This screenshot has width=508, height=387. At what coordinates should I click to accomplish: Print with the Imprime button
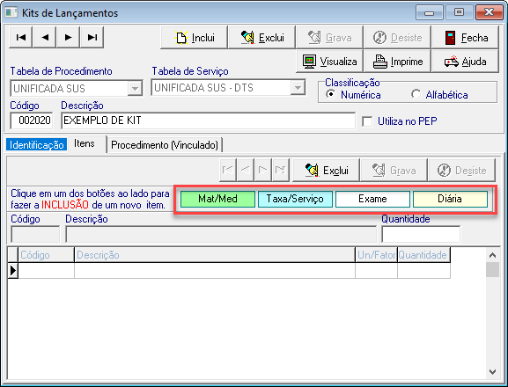(397, 62)
